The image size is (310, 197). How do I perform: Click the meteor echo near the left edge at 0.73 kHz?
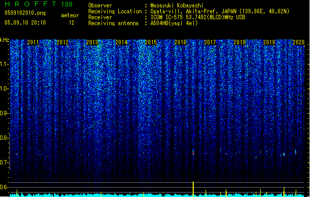pos(17,154)
